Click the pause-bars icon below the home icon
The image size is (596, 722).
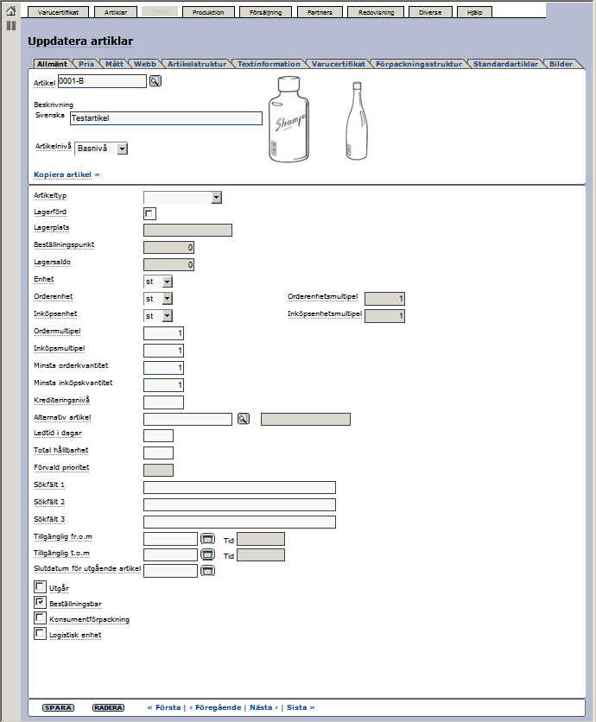pos(11,26)
